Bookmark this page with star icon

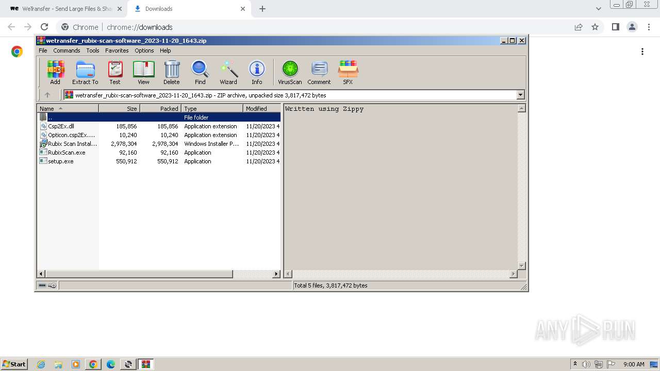pos(595,27)
